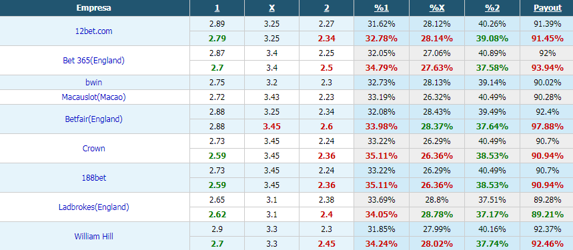Image resolution: width=573 pixels, height=250 pixels.
Task: Click the Empresa column header
Action: click(x=94, y=7)
